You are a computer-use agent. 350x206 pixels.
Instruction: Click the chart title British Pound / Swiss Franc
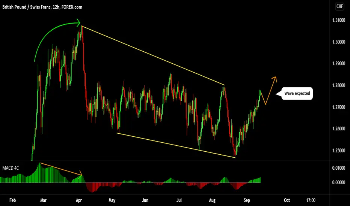click(x=42, y=7)
